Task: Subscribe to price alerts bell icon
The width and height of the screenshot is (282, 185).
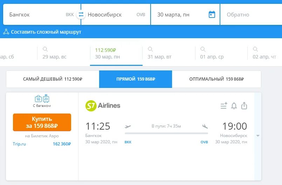Action: [234, 105]
